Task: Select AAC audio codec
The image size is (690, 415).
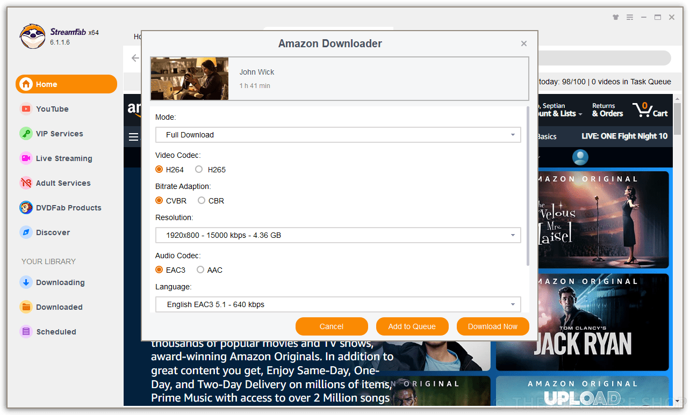Action: pyautogui.click(x=200, y=270)
